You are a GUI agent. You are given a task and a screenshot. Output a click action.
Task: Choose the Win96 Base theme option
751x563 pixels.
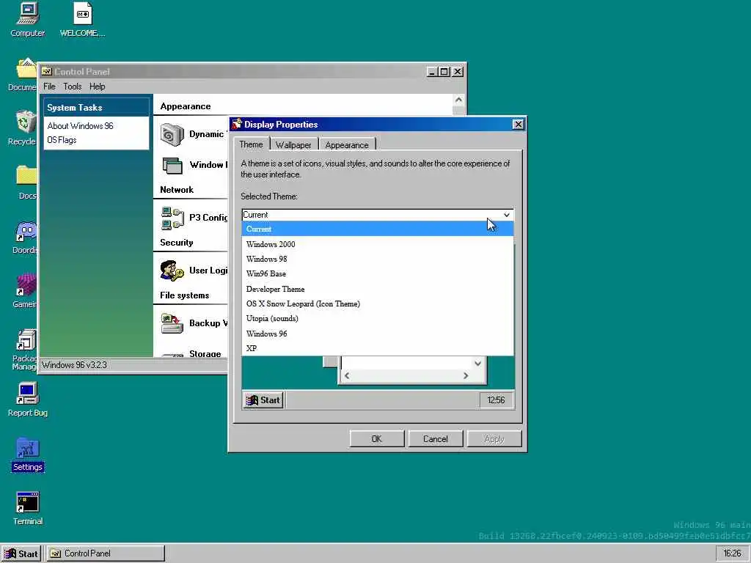point(378,274)
